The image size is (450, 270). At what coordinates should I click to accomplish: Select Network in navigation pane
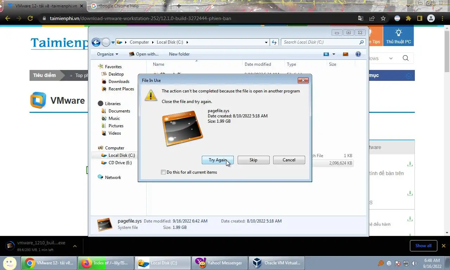[113, 178]
